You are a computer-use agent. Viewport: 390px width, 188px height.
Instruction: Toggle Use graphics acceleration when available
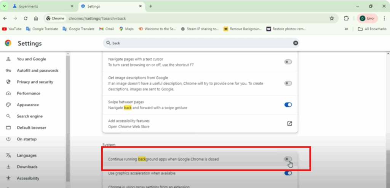coord(288,173)
